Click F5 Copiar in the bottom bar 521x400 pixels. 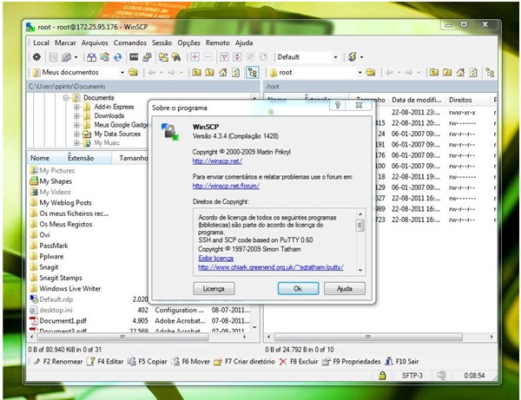(148, 362)
